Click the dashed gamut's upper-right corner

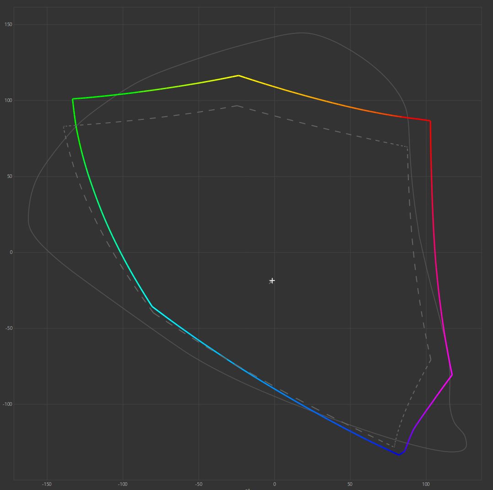tap(407, 147)
